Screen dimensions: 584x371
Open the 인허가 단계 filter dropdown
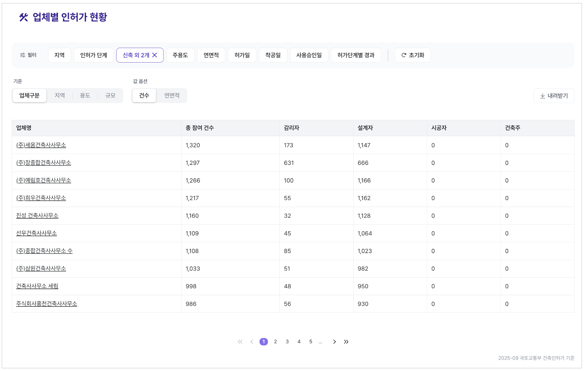pos(93,55)
